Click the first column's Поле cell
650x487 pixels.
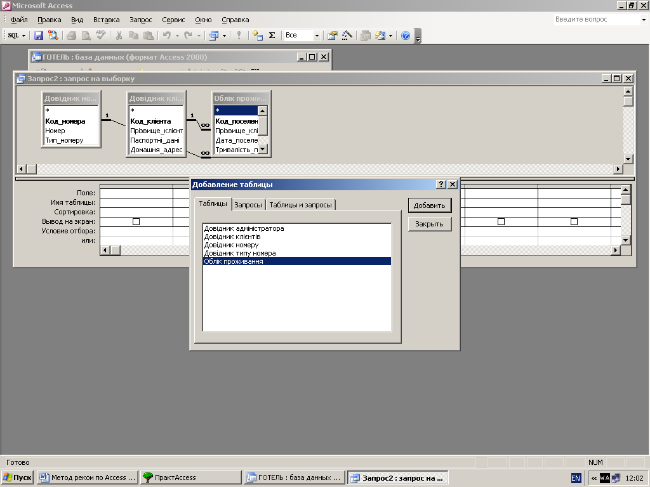[136, 193]
